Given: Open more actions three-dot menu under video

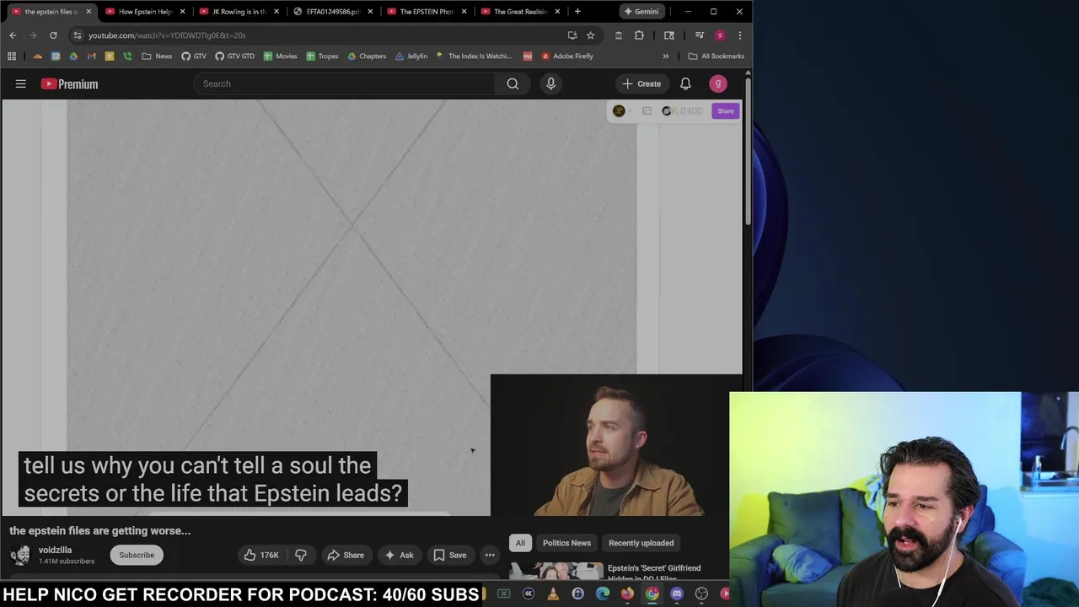Looking at the screenshot, I should point(490,555).
